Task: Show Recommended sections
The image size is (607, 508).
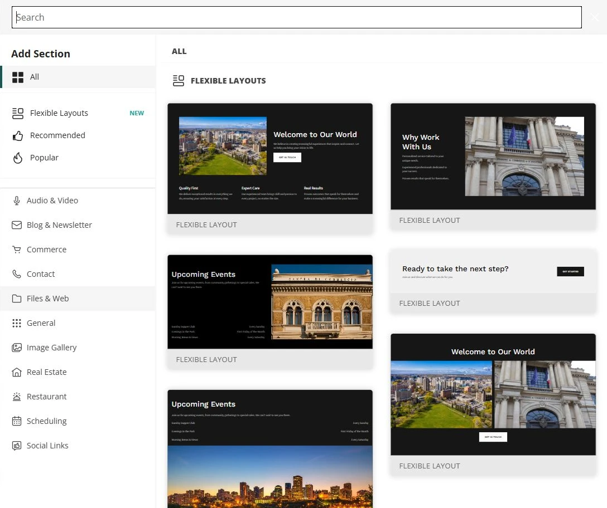Action: point(78,136)
